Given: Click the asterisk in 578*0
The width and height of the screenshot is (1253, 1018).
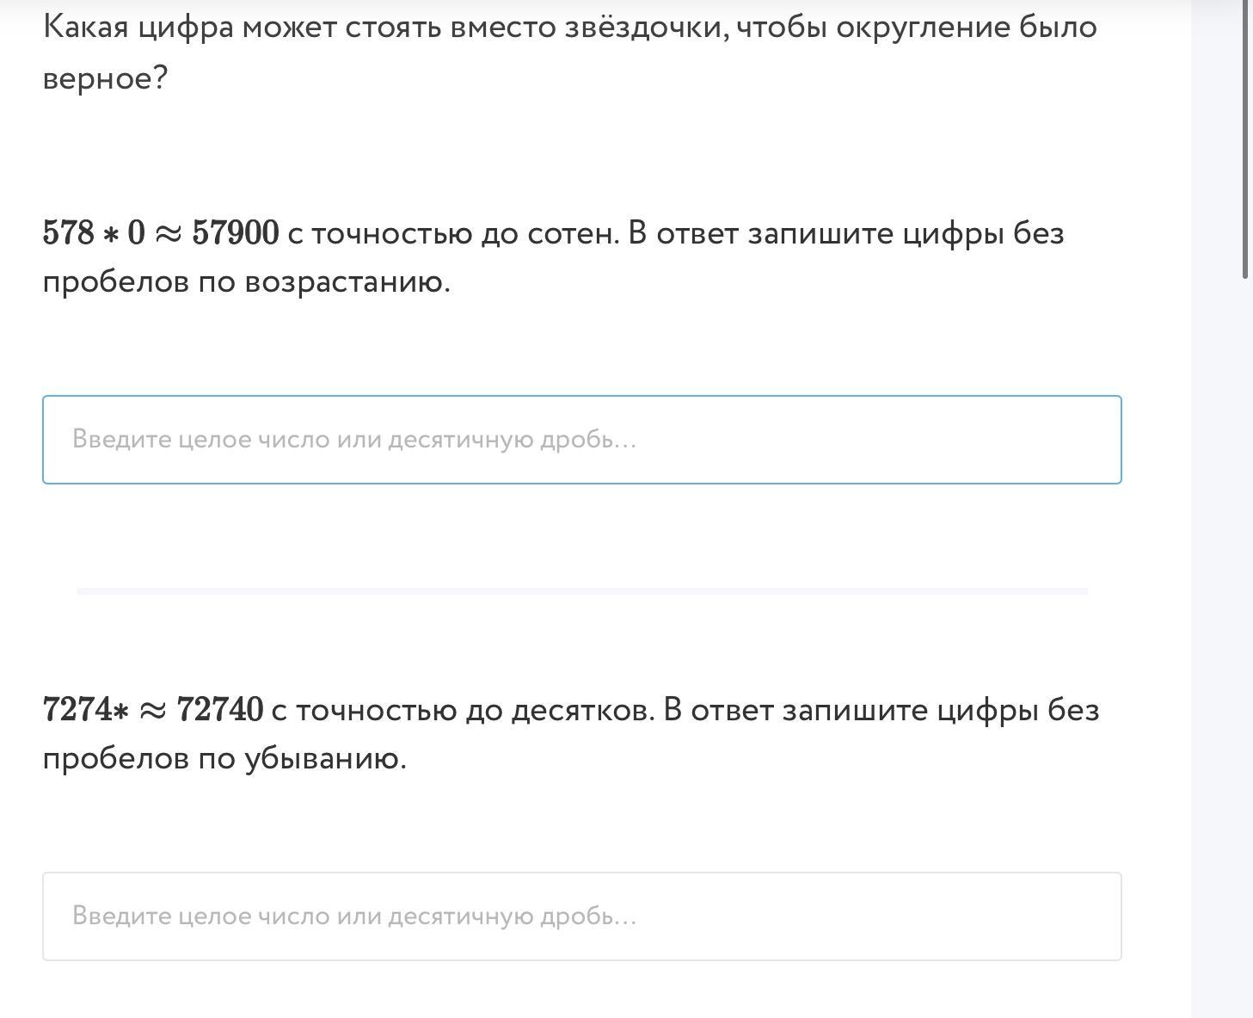Looking at the screenshot, I should pyautogui.click(x=110, y=235).
